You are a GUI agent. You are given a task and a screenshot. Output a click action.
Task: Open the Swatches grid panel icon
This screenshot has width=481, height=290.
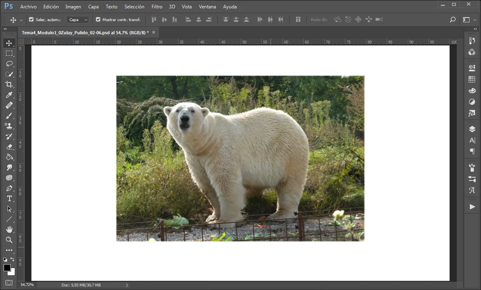pos(472,79)
